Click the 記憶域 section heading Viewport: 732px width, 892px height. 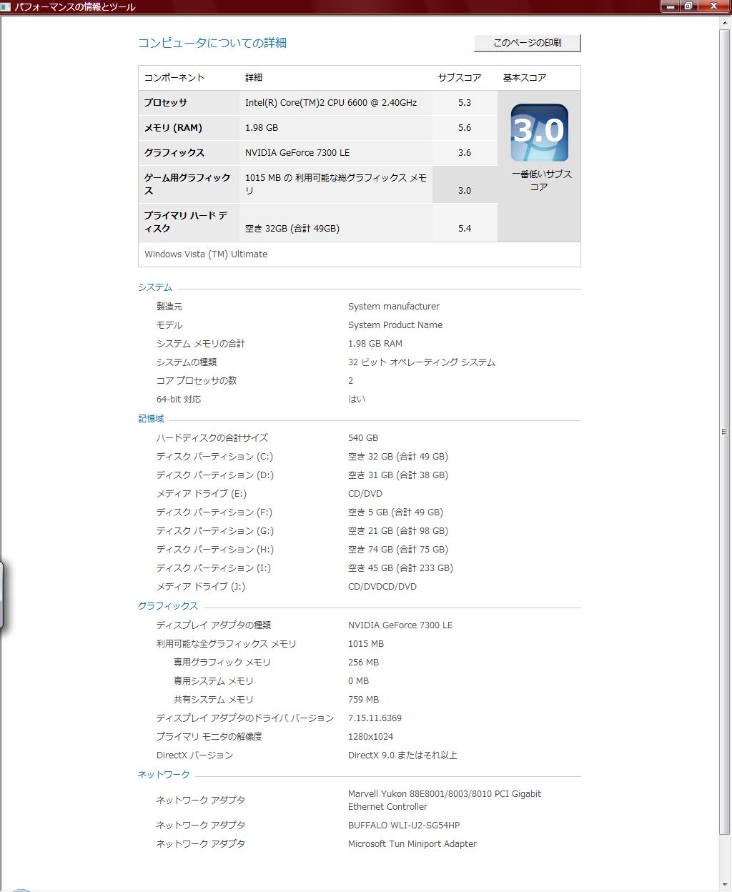pos(150,419)
